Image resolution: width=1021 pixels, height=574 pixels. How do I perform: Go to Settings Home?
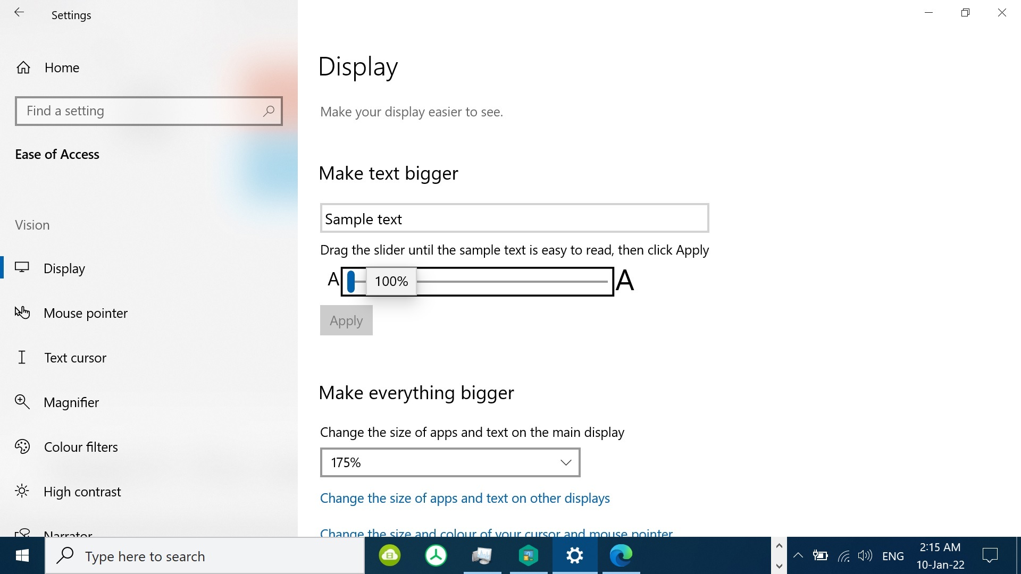(x=62, y=68)
